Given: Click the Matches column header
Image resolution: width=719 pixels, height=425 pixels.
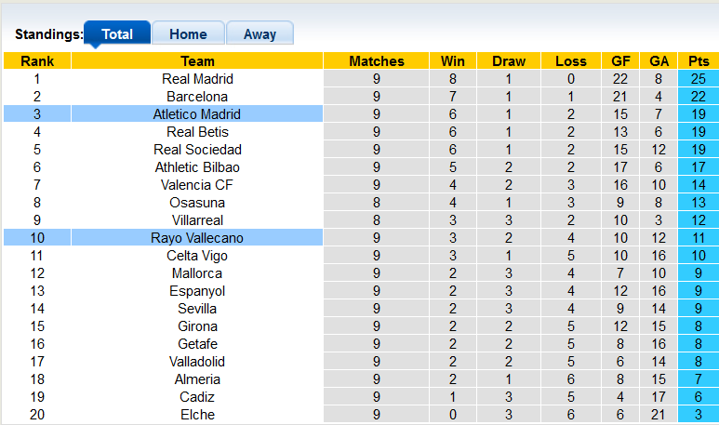Looking at the screenshot, I should [x=377, y=61].
